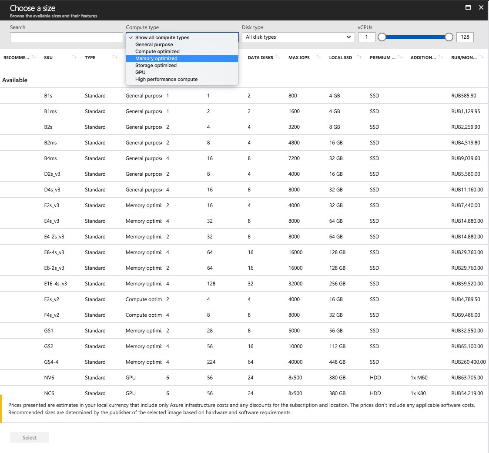The image size is (489, 453).
Task: Sort by Max IOPS column arrows
Action: [318, 57]
